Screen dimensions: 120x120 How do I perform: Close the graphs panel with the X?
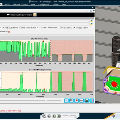pyautogui.click(x=92, y=7)
